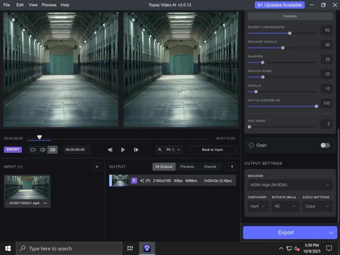340x255 pixels.
Task: Open the Zoom Fit % dropdown
Action: click(x=170, y=150)
